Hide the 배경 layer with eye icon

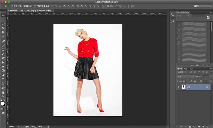click(179, 87)
